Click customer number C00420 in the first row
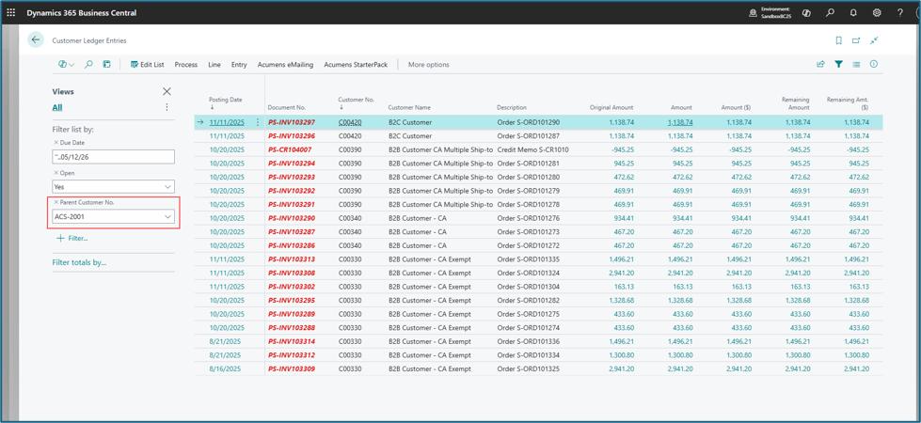The width and height of the screenshot is (921, 423). click(x=349, y=122)
